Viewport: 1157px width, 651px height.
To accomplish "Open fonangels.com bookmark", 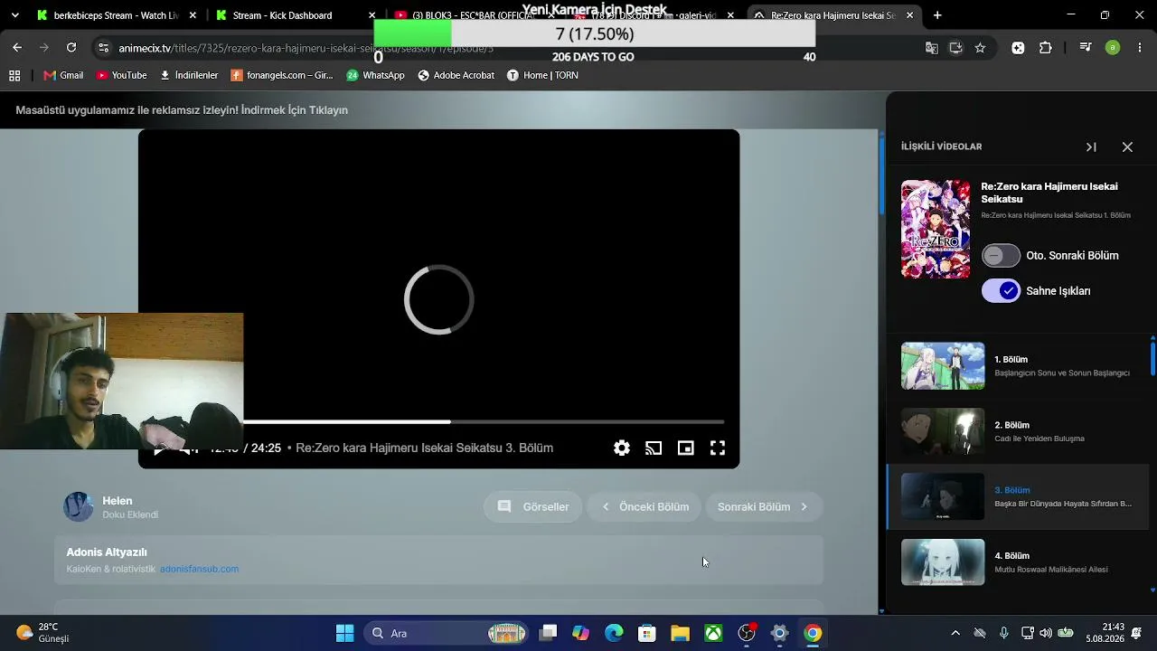I will tap(282, 75).
